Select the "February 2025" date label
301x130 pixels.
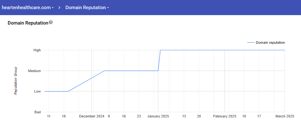[x=225, y=116]
